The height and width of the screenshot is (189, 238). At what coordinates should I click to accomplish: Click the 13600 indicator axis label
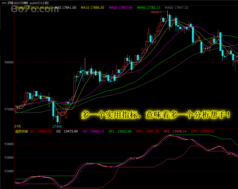9,158
